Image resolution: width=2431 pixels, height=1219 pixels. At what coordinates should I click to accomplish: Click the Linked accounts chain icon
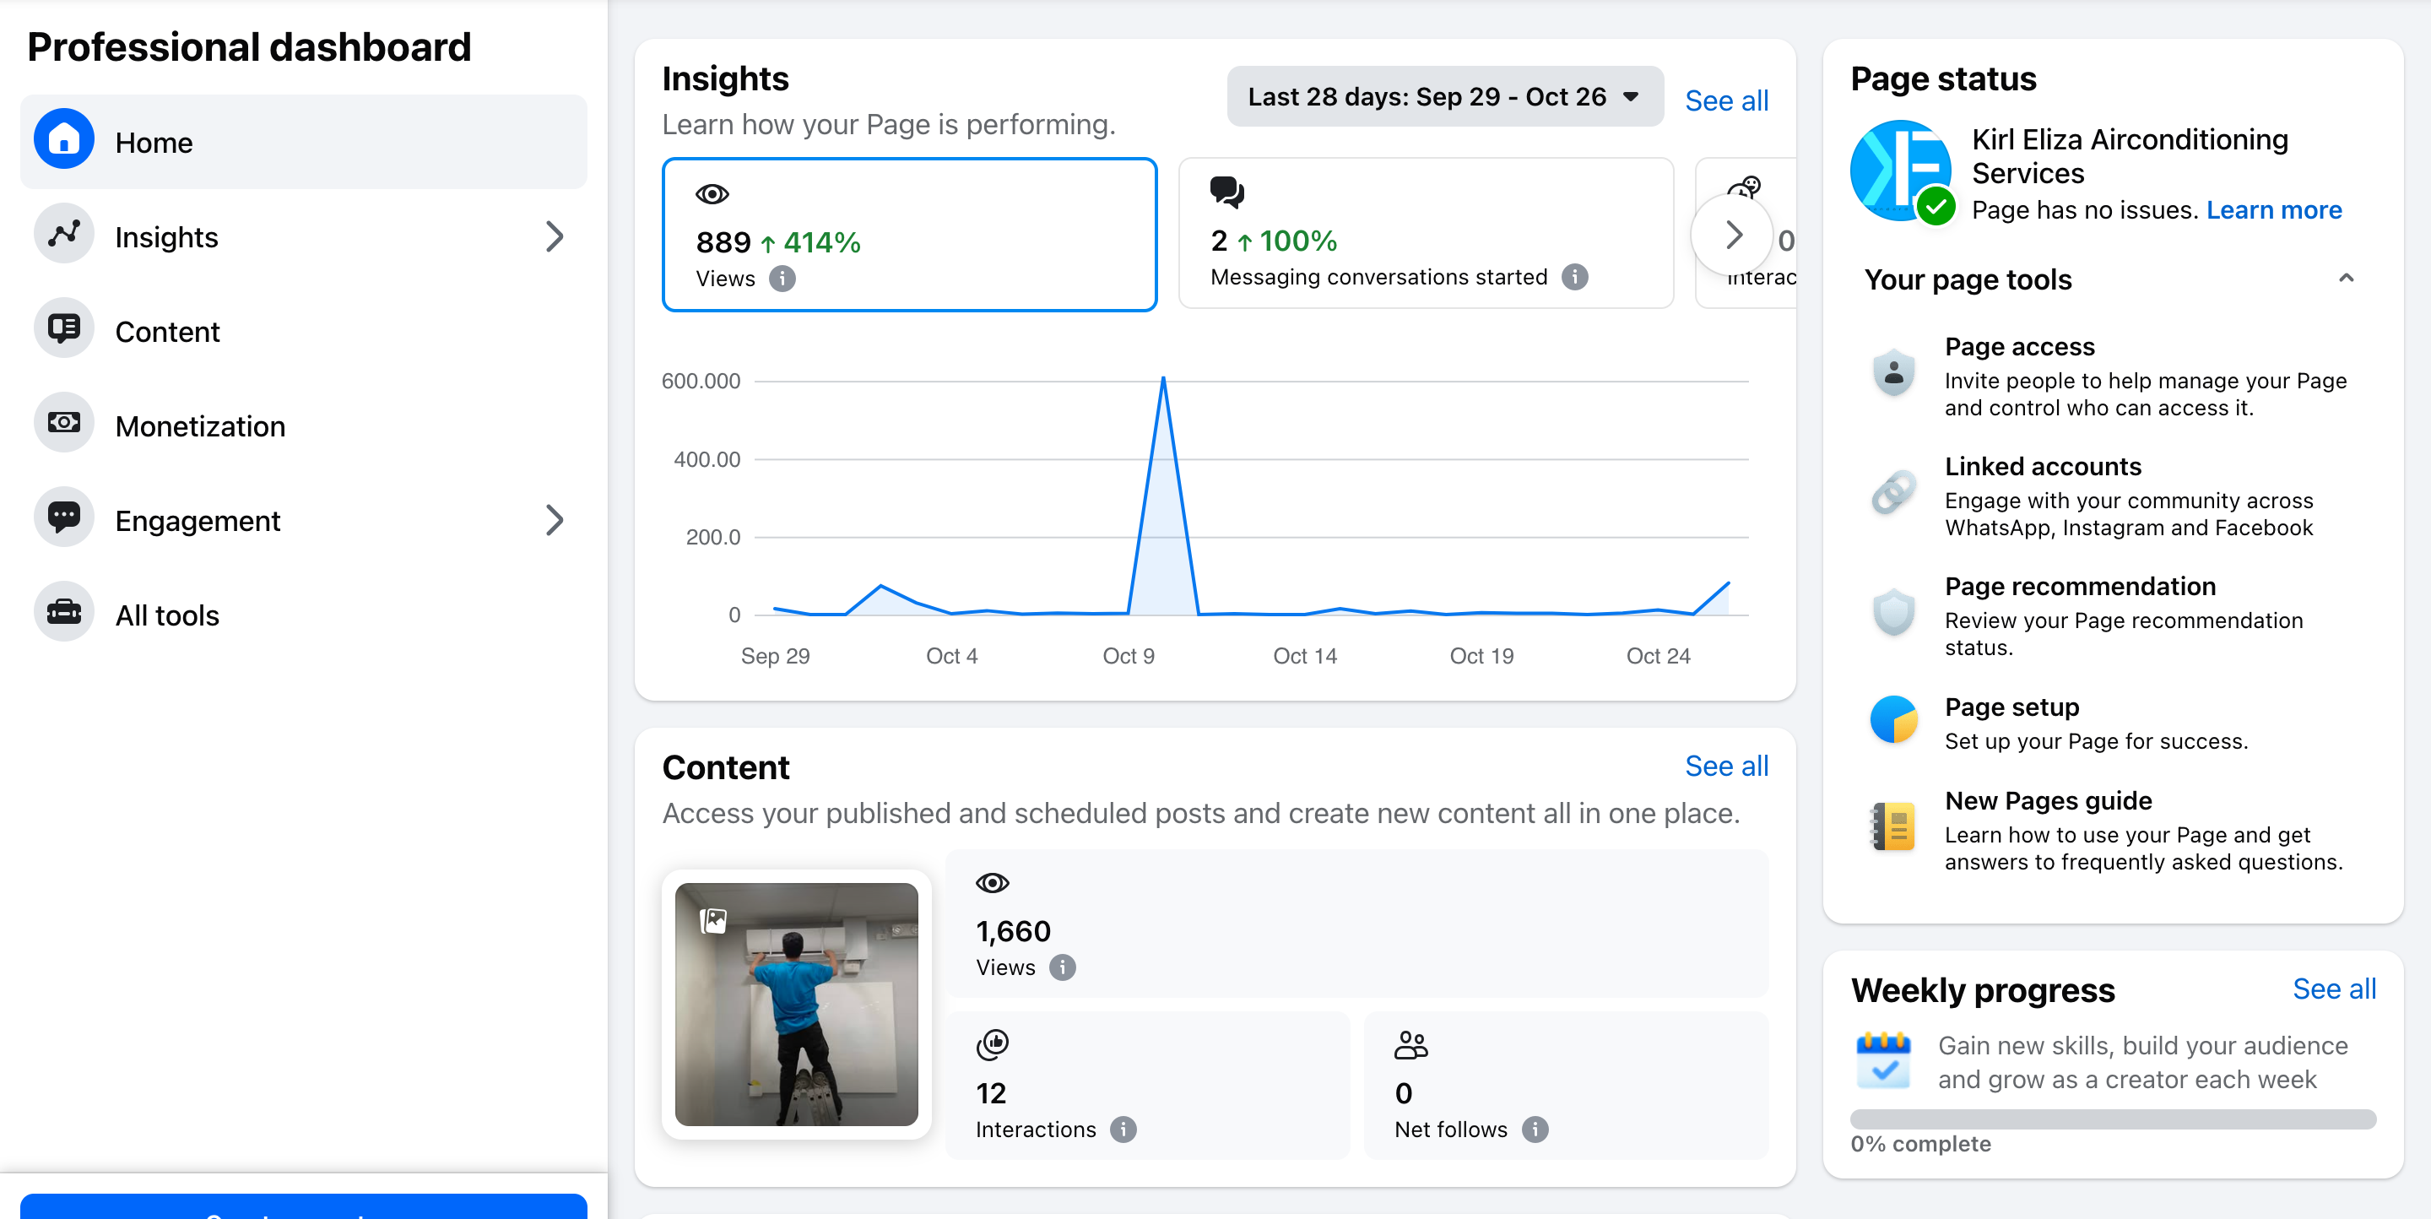pos(1892,492)
